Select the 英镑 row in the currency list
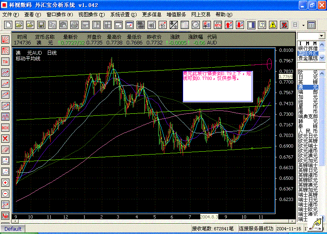The width and height of the screenshot is (327, 234). pos(308,82)
